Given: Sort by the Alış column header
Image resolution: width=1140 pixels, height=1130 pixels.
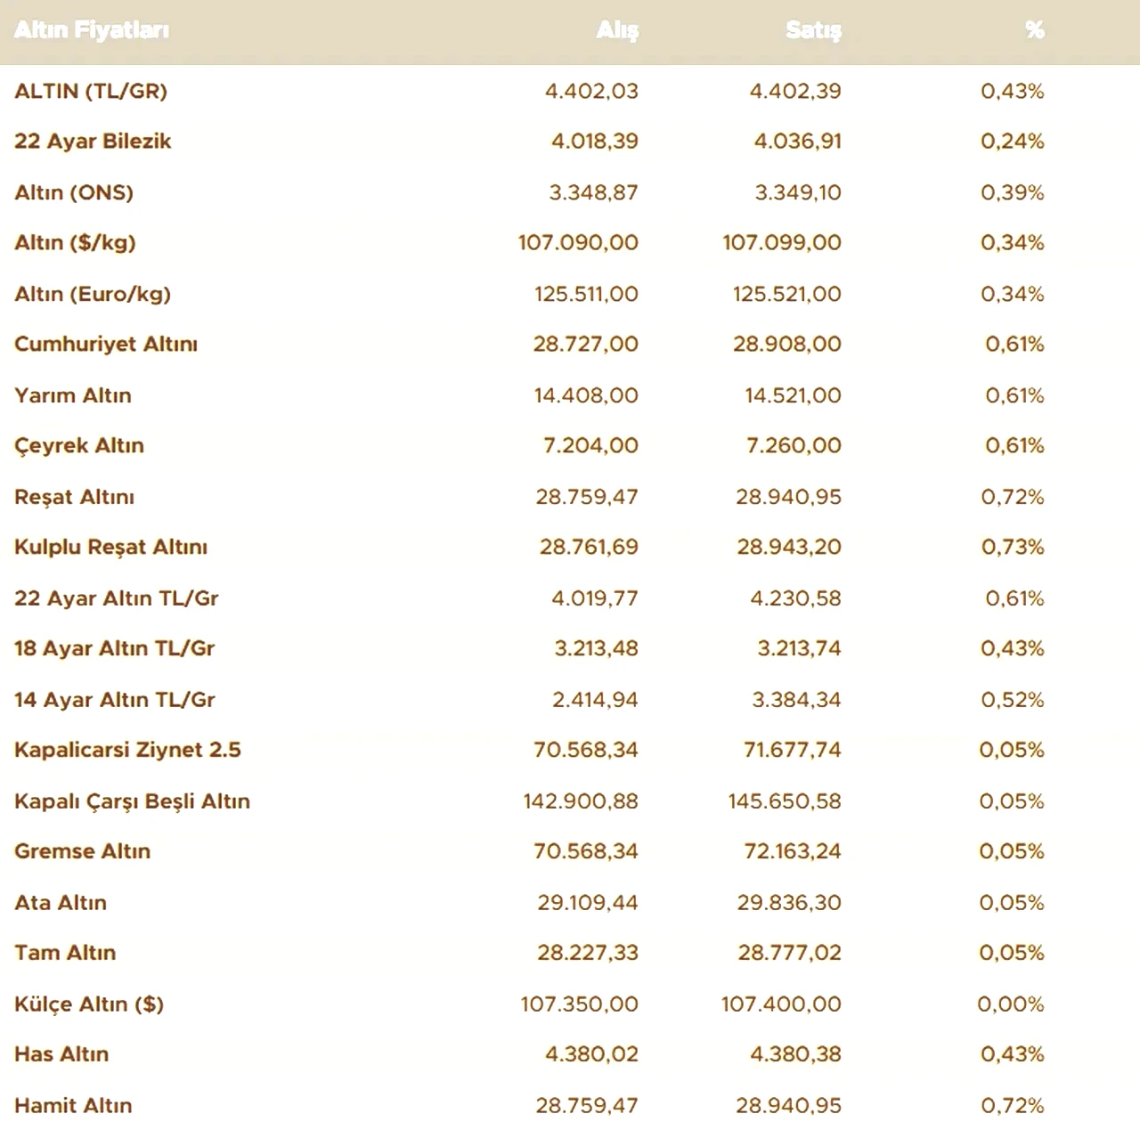Looking at the screenshot, I should click(617, 30).
